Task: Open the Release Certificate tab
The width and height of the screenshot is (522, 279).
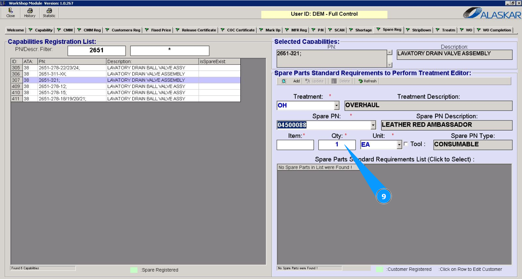Action: pyautogui.click(x=195, y=30)
